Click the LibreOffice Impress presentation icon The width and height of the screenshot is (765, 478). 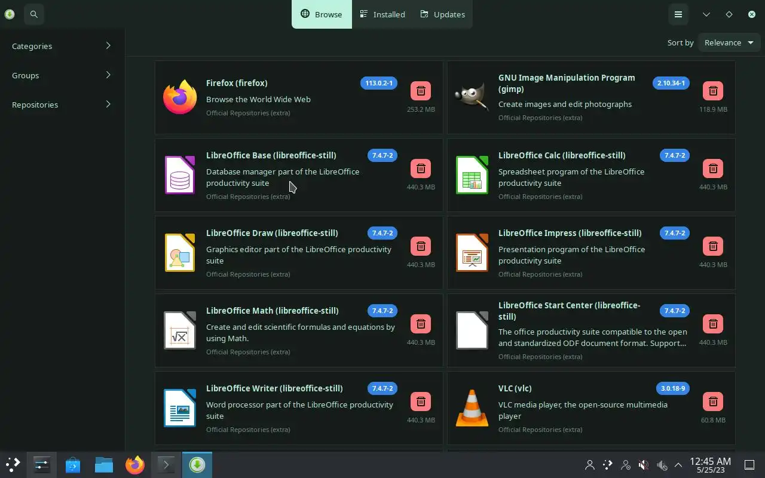[472, 253]
